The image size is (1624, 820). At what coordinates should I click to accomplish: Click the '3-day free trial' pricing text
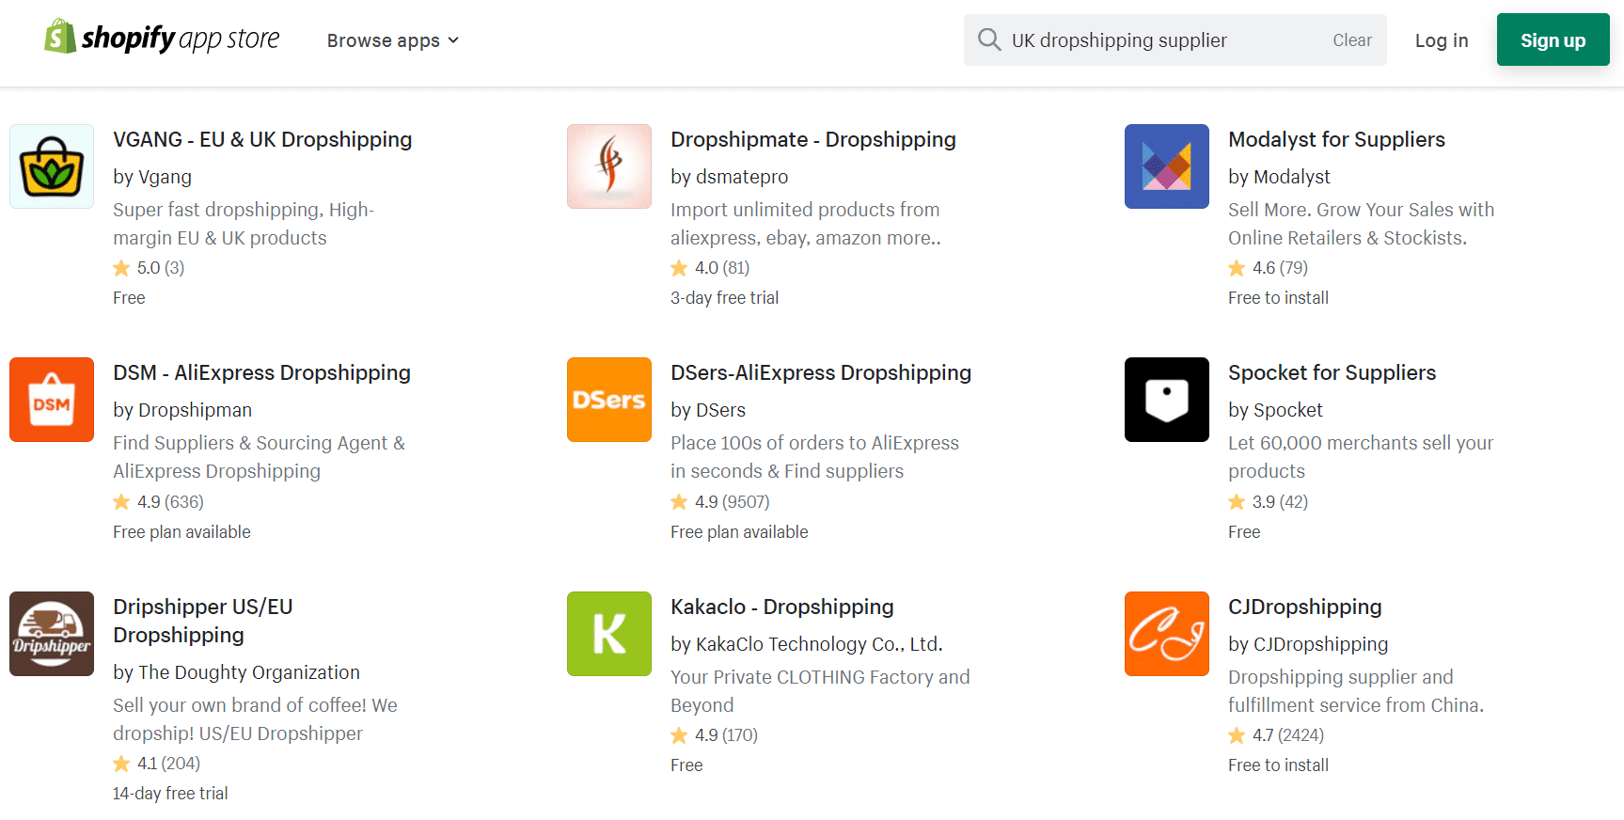click(724, 298)
